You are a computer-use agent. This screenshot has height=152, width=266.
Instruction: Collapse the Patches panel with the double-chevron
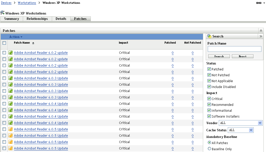(x=261, y=30)
